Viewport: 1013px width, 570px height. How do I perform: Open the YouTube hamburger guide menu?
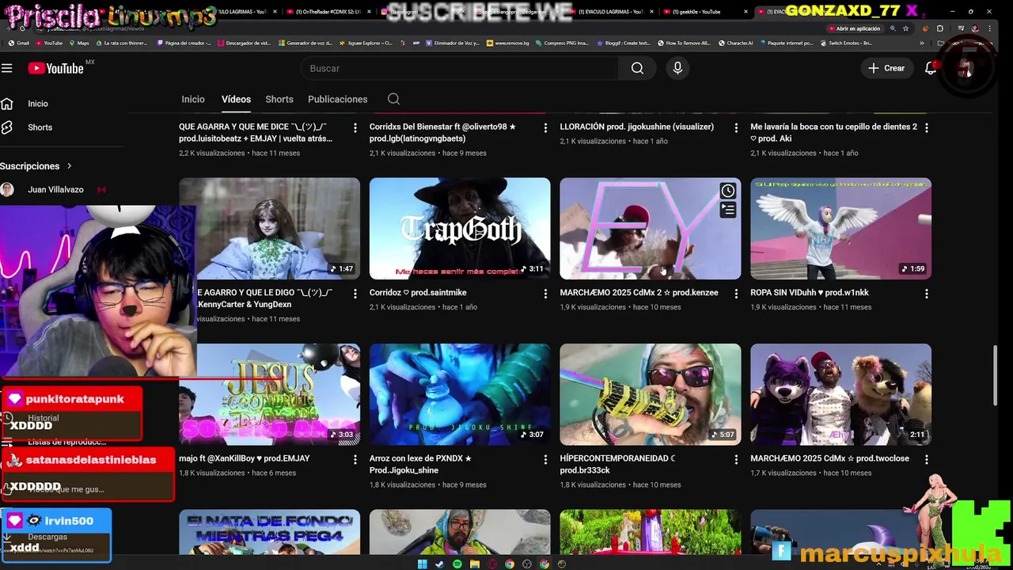click(7, 68)
